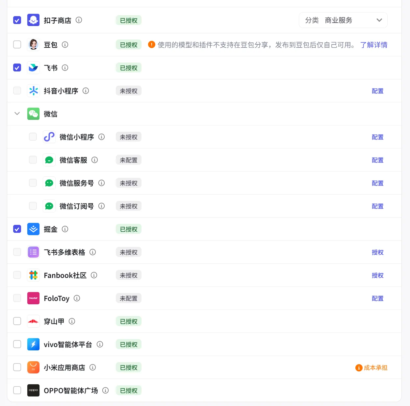Open info tooltip next to vivo智能体平台

(x=100, y=344)
